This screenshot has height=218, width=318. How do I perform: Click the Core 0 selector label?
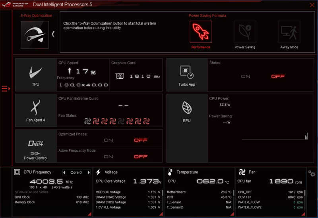pyautogui.click(x=76, y=172)
